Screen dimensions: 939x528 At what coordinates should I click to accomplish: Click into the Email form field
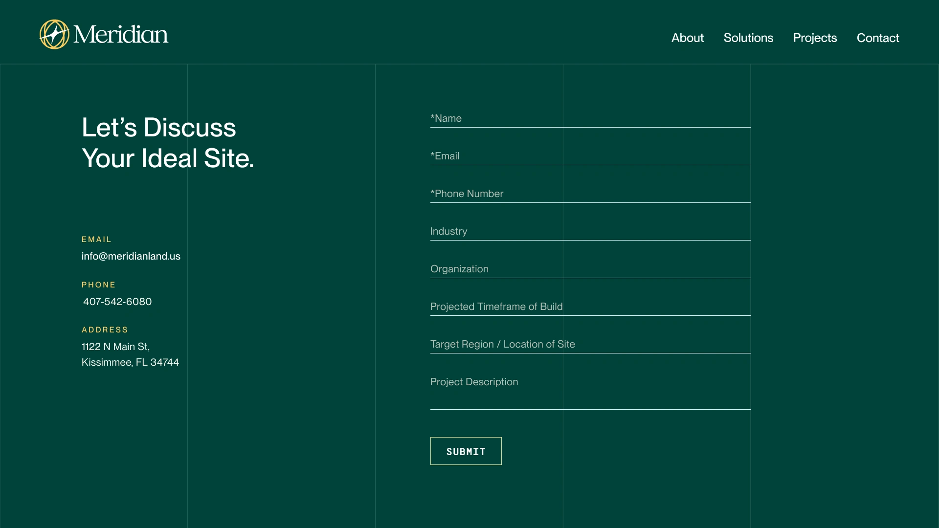[590, 156]
